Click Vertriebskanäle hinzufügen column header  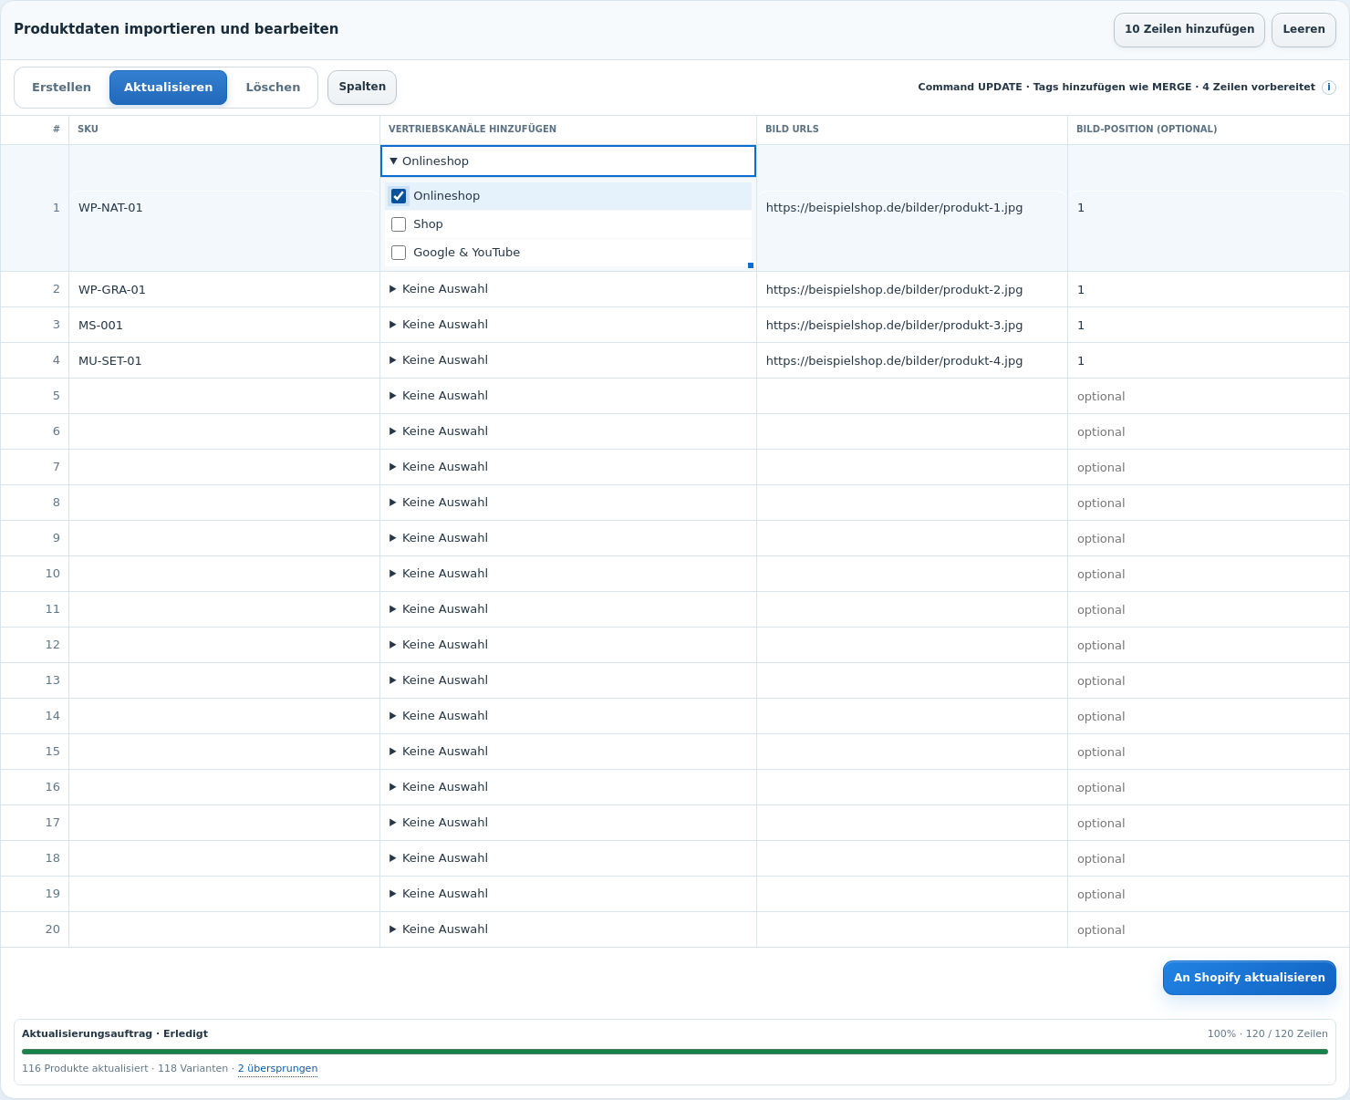568,130
